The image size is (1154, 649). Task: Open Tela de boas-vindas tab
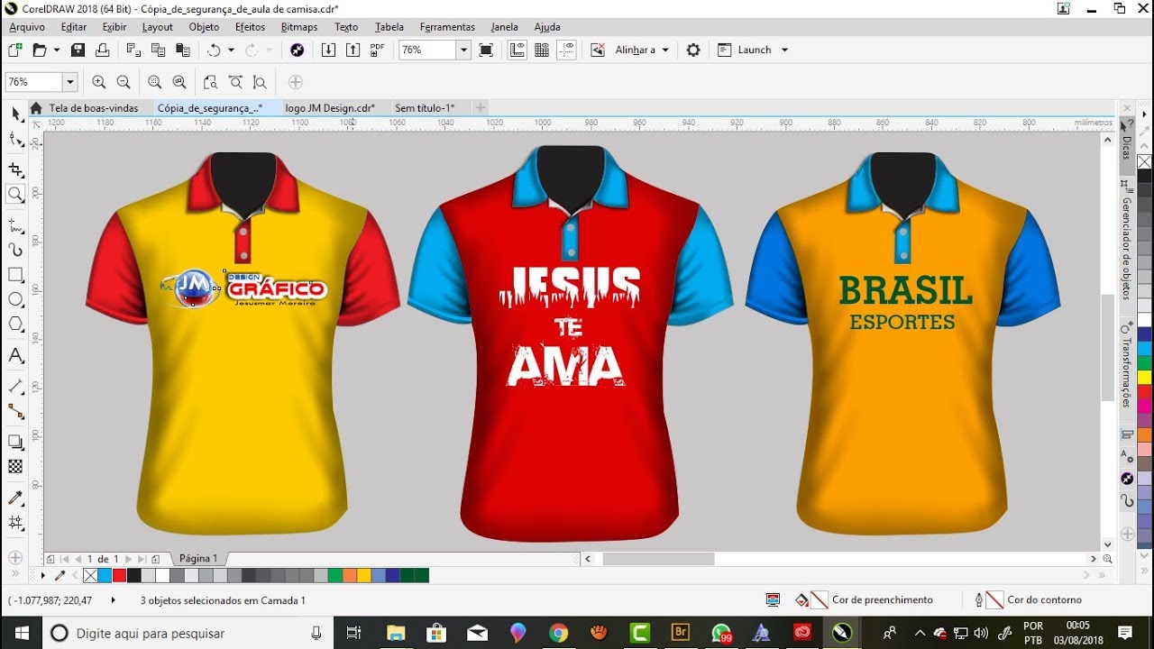(94, 108)
